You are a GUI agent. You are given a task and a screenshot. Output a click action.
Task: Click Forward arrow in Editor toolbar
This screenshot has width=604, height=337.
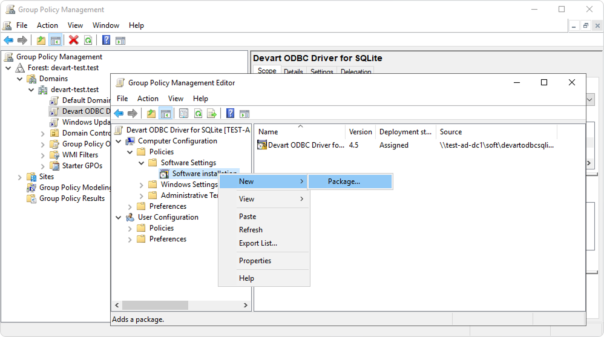(x=133, y=113)
